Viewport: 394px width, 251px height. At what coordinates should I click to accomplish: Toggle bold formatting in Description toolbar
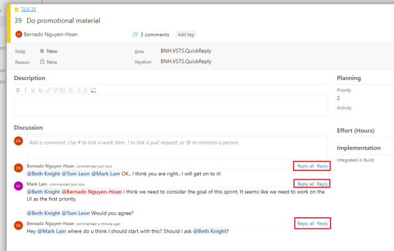[x=18, y=90]
